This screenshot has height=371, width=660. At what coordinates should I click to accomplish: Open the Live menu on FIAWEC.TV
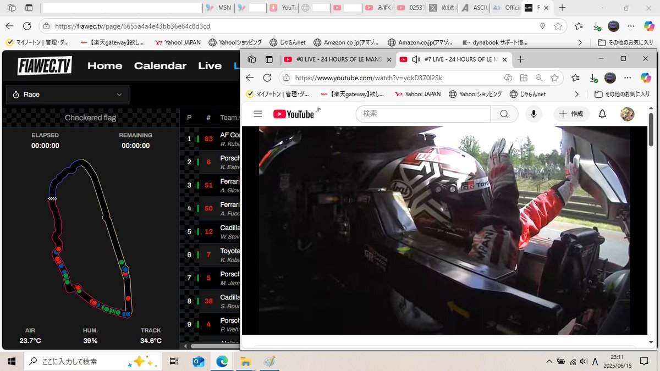pyautogui.click(x=210, y=65)
